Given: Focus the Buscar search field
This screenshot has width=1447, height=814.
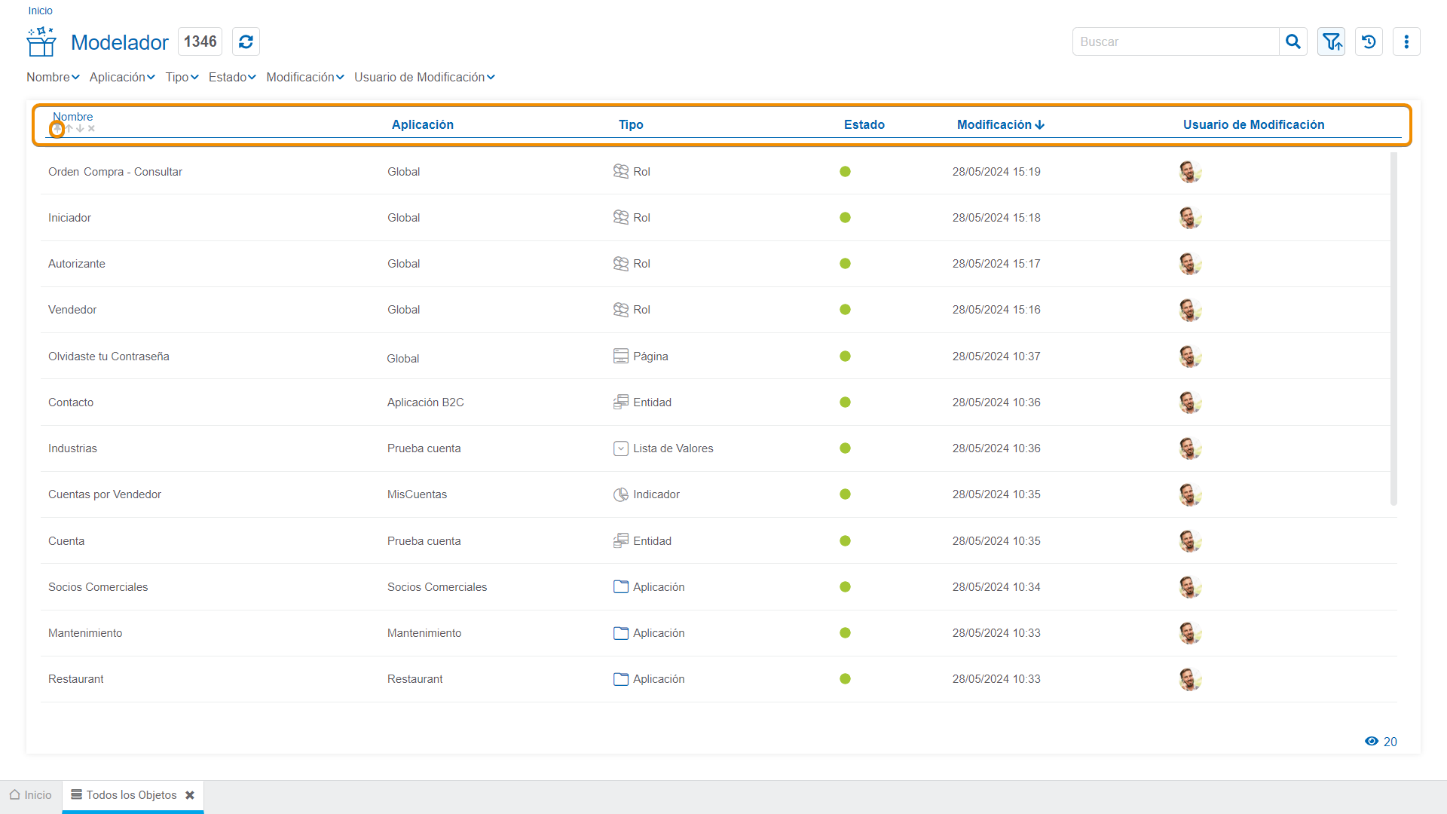Looking at the screenshot, I should pos(1175,41).
